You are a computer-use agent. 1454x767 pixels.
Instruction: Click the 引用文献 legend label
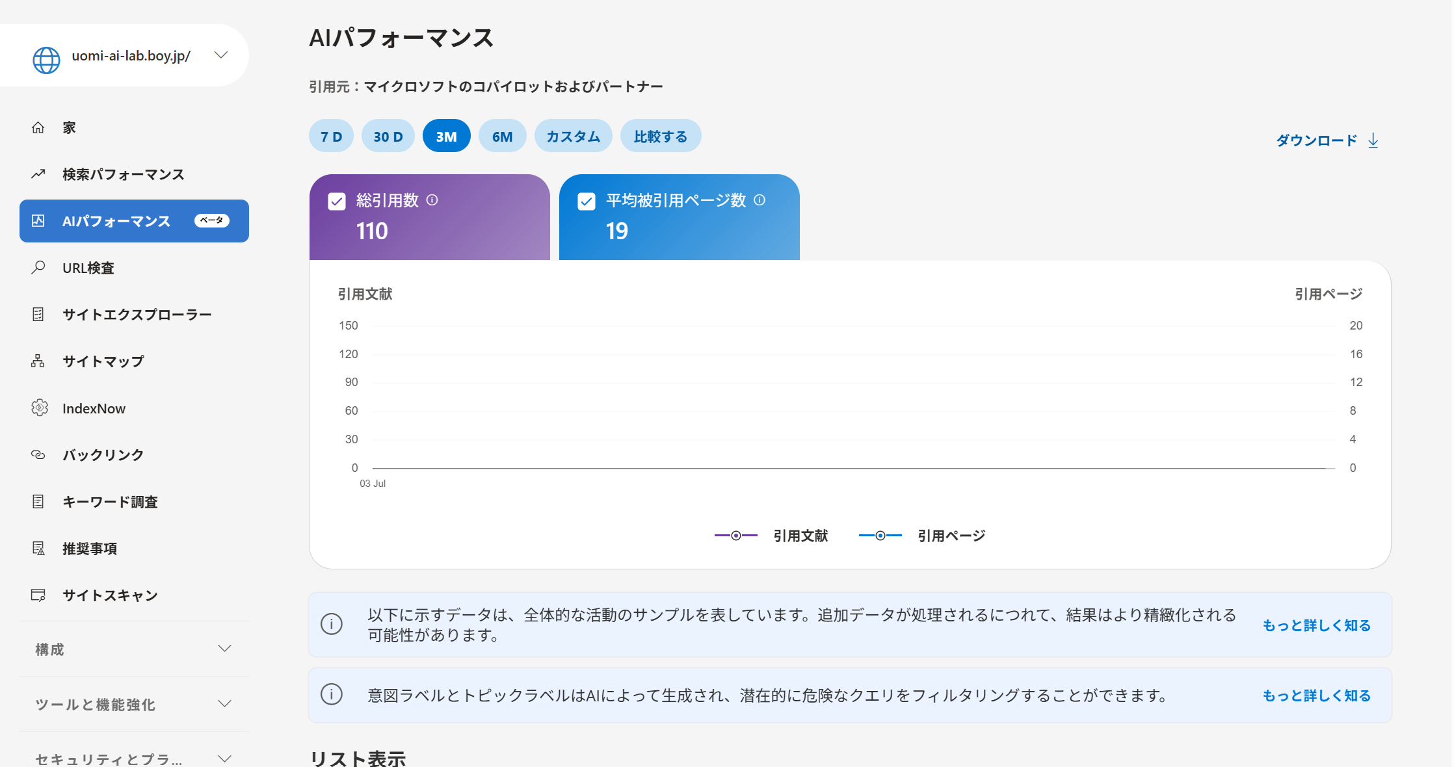pos(800,536)
